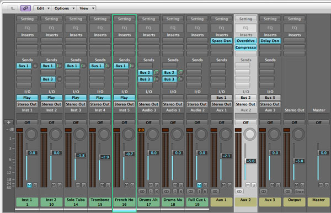Open Compressor insert on Aux 2
This screenshot has height=213, width=331.
[245, 47]
